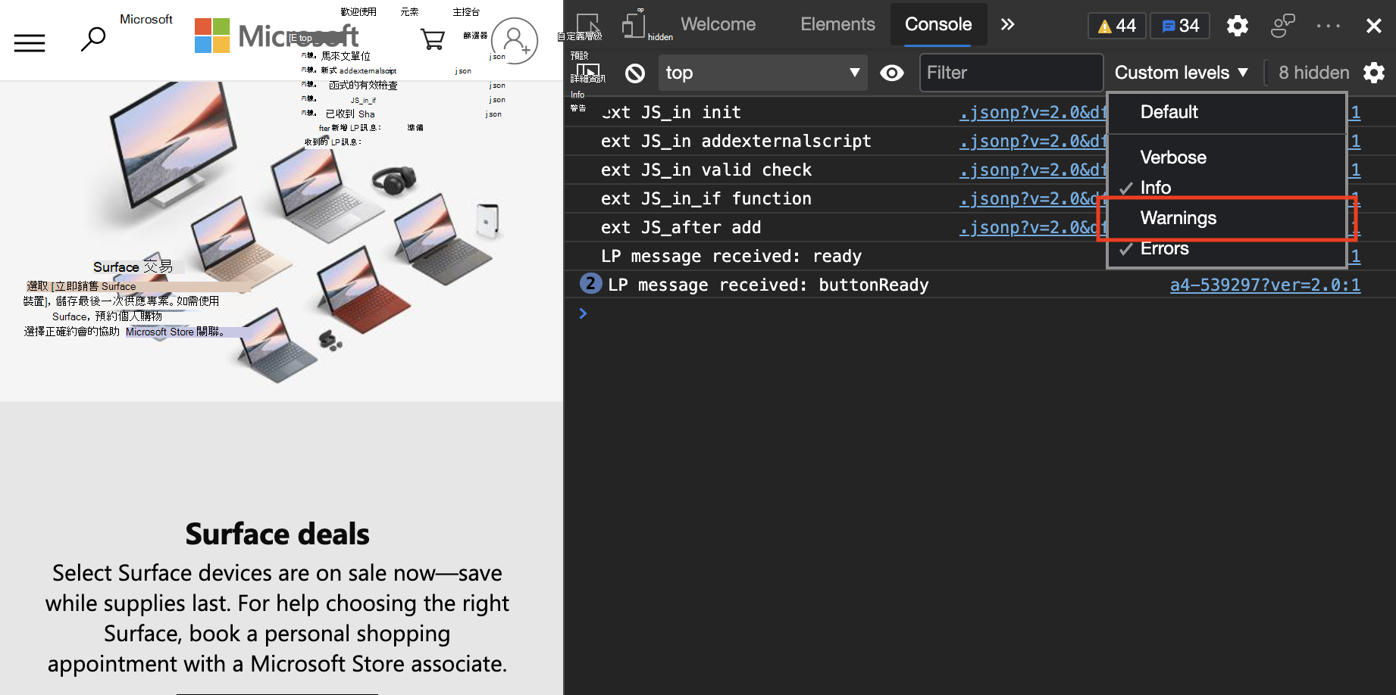Open the hamburger navigation menu
This screenshot has height=695, width=1396.
[x=30, y=43]
